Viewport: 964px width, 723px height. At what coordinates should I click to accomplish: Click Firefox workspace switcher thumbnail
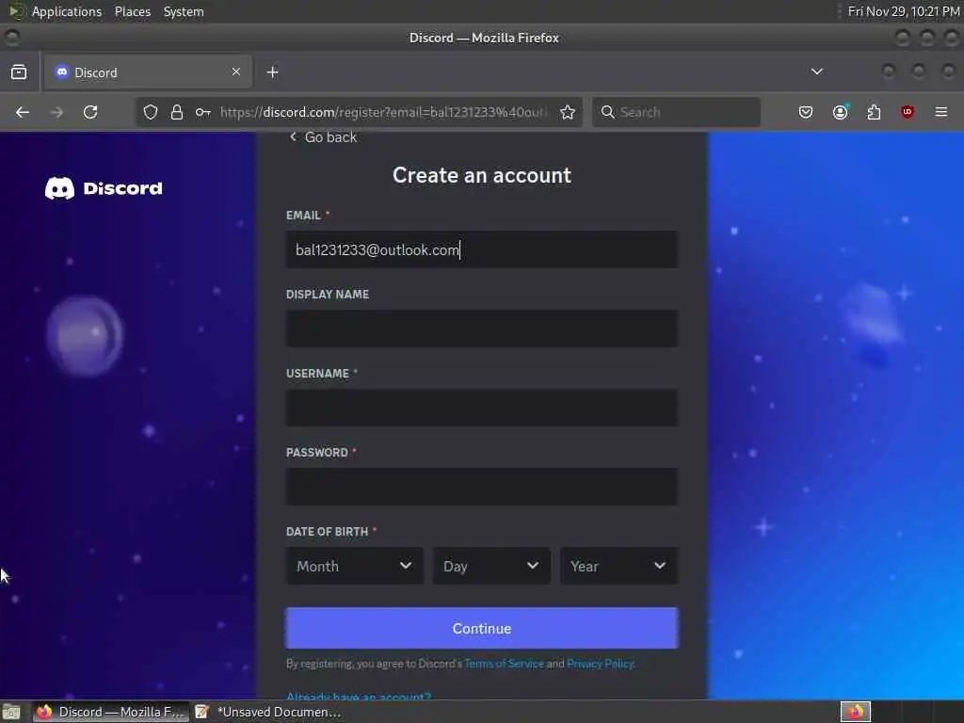(x=855, y=712)
